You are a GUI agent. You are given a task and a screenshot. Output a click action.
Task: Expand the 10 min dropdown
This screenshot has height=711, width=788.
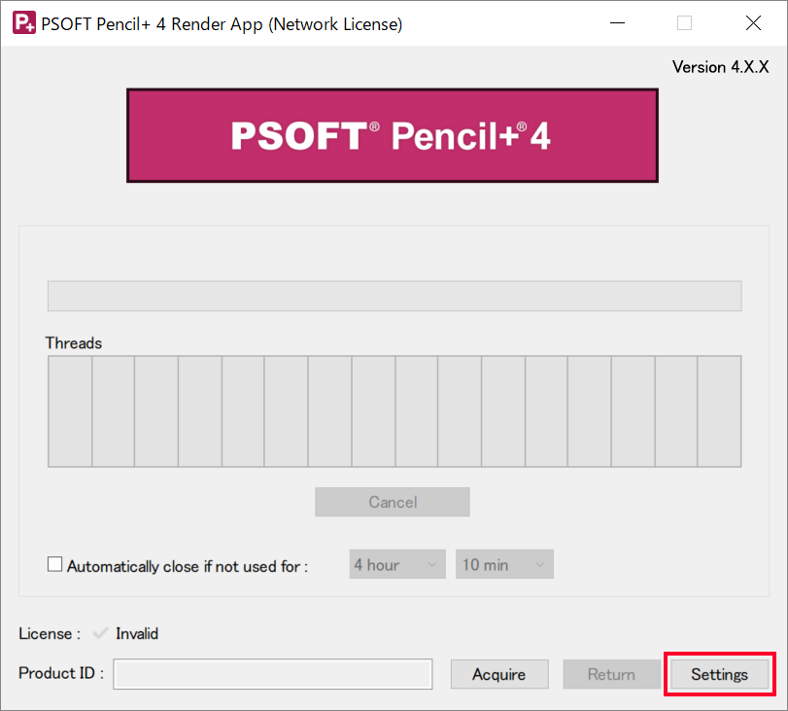(x=504, y=565)
